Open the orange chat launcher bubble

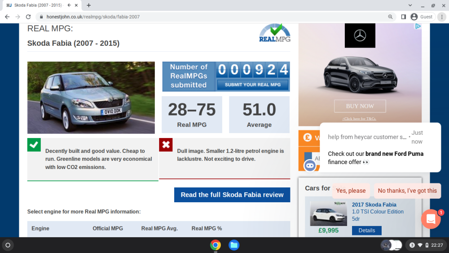click(431, 219)
